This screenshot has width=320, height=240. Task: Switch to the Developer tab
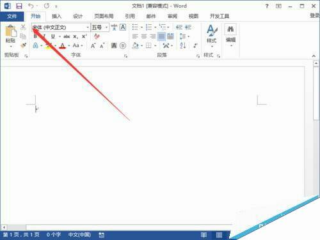(220, 16)
